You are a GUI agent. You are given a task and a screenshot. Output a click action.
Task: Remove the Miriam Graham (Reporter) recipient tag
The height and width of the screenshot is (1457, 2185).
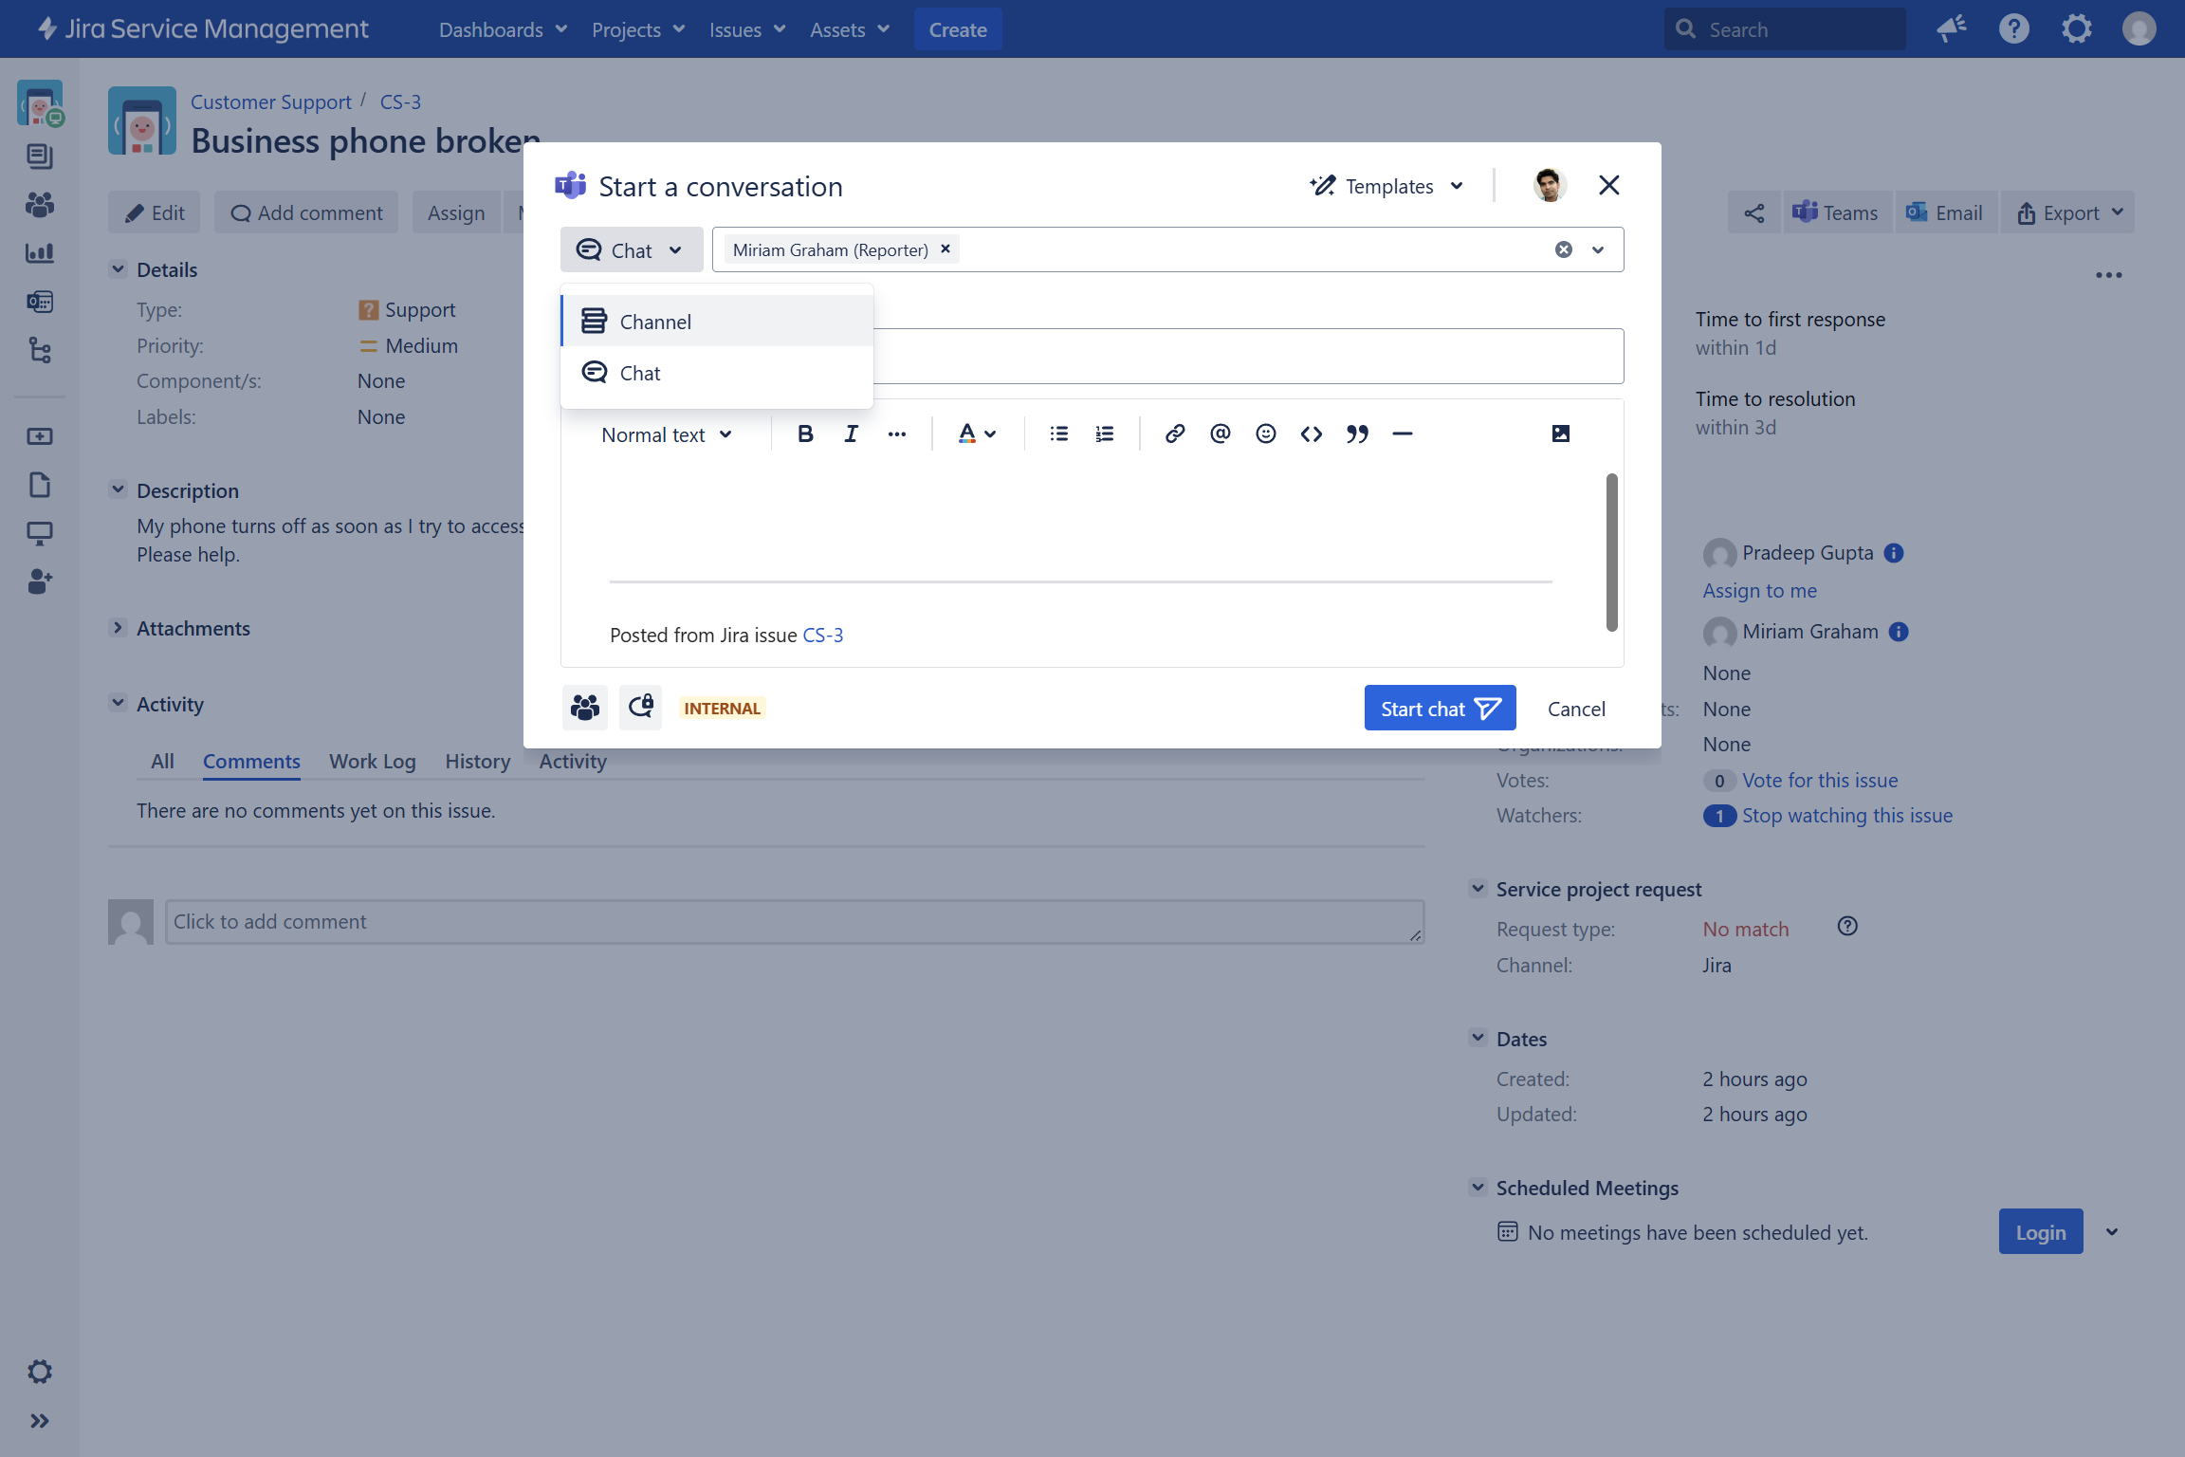945,249
